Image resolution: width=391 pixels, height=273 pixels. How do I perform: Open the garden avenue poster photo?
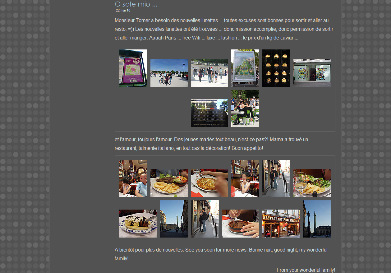pyautogui.click(x=245, y=68)
